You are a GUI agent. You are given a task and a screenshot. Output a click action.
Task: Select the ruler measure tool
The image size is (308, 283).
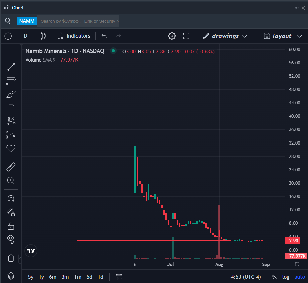point(11,167)
